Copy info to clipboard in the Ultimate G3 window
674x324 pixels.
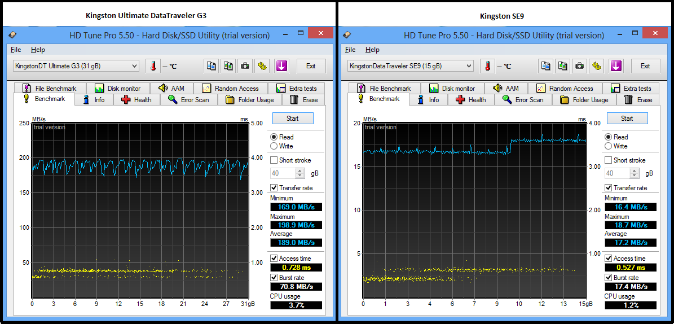tap(211, 66)
